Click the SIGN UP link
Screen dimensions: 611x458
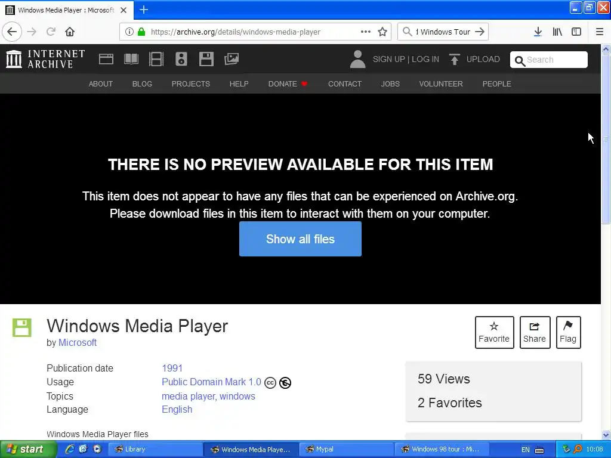389,59
